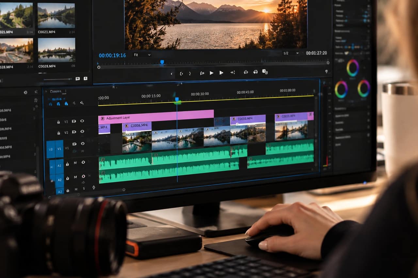The width and height of the screenshot is (418, 278).
Task: Click the bottom-left Lumetri color wheel
Action: pos(341,89)
